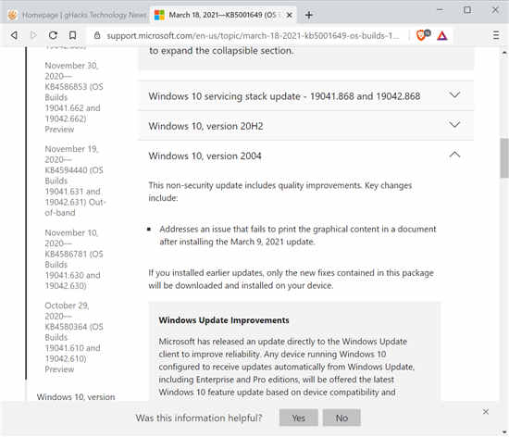Dismiss the feedback bar with the X

coord(486,412)
